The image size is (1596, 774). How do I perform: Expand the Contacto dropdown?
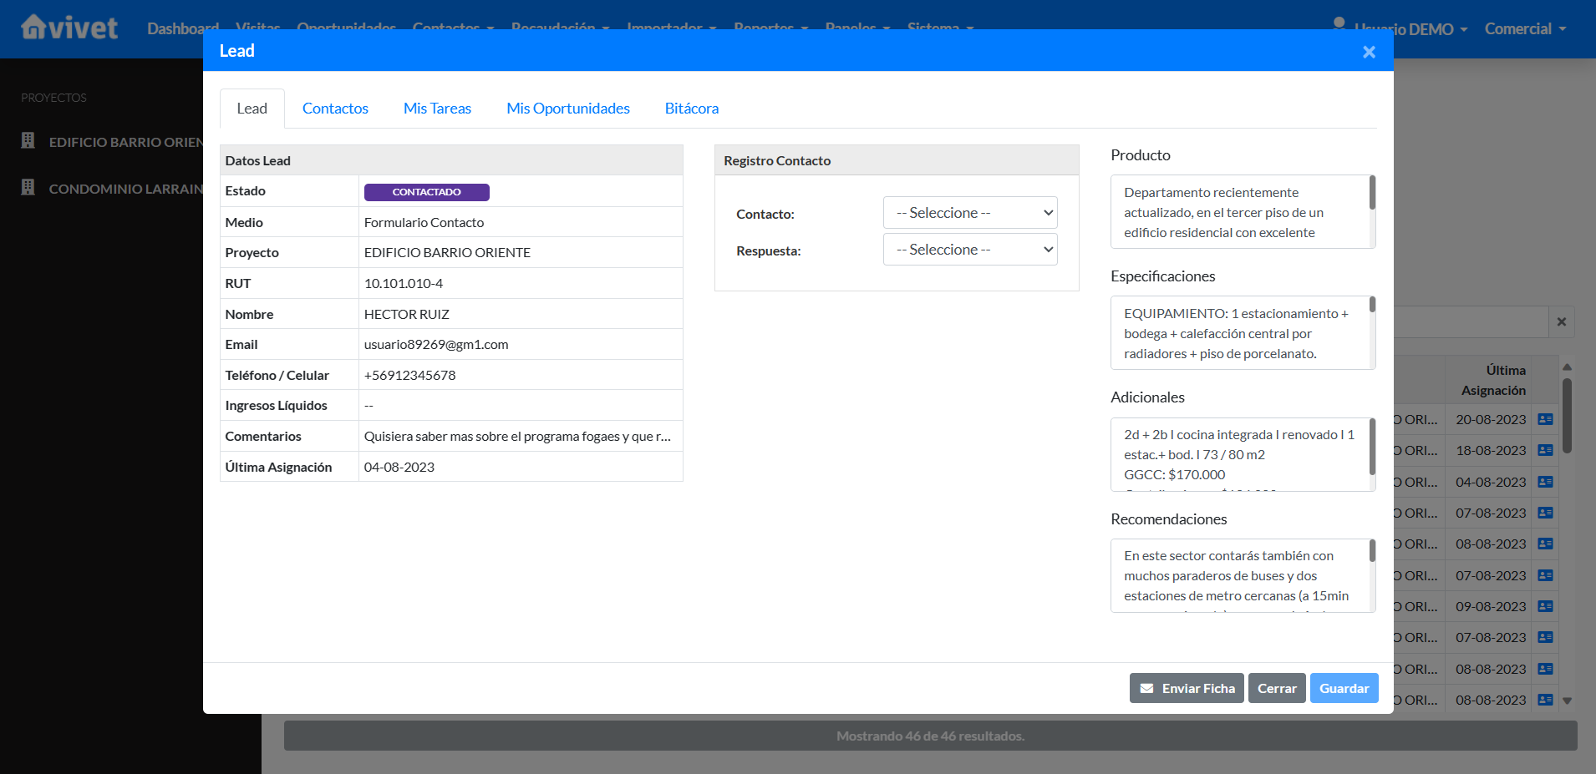click(x=969, y=213)
